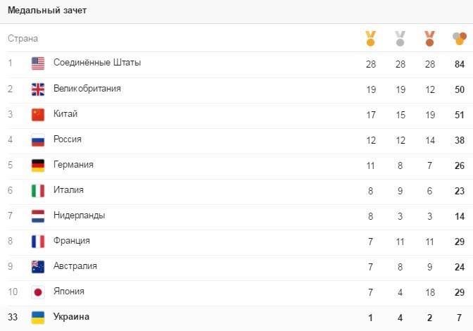Click the Russia flag icon
Screen dimensions: 473x331
click(38, 139)
